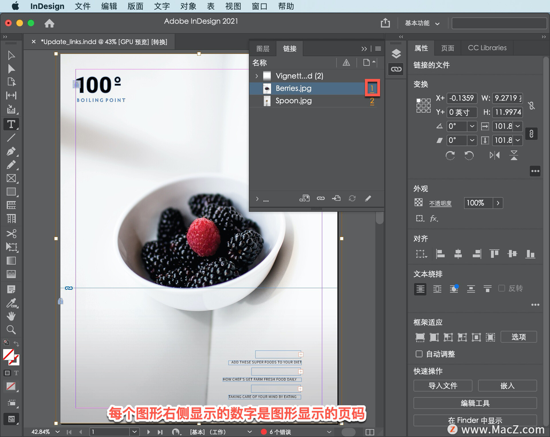Click the 导入文件 button
The height and width of the screenshot is (437, 550).
(443, 386)
